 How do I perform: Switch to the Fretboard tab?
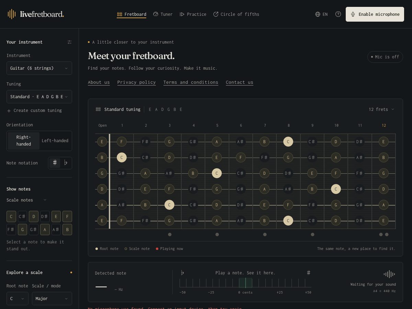(x=131, y=14)
